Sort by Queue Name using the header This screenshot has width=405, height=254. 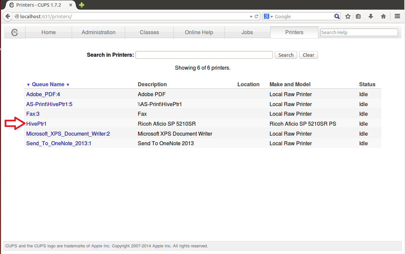(x=48, y=84)
